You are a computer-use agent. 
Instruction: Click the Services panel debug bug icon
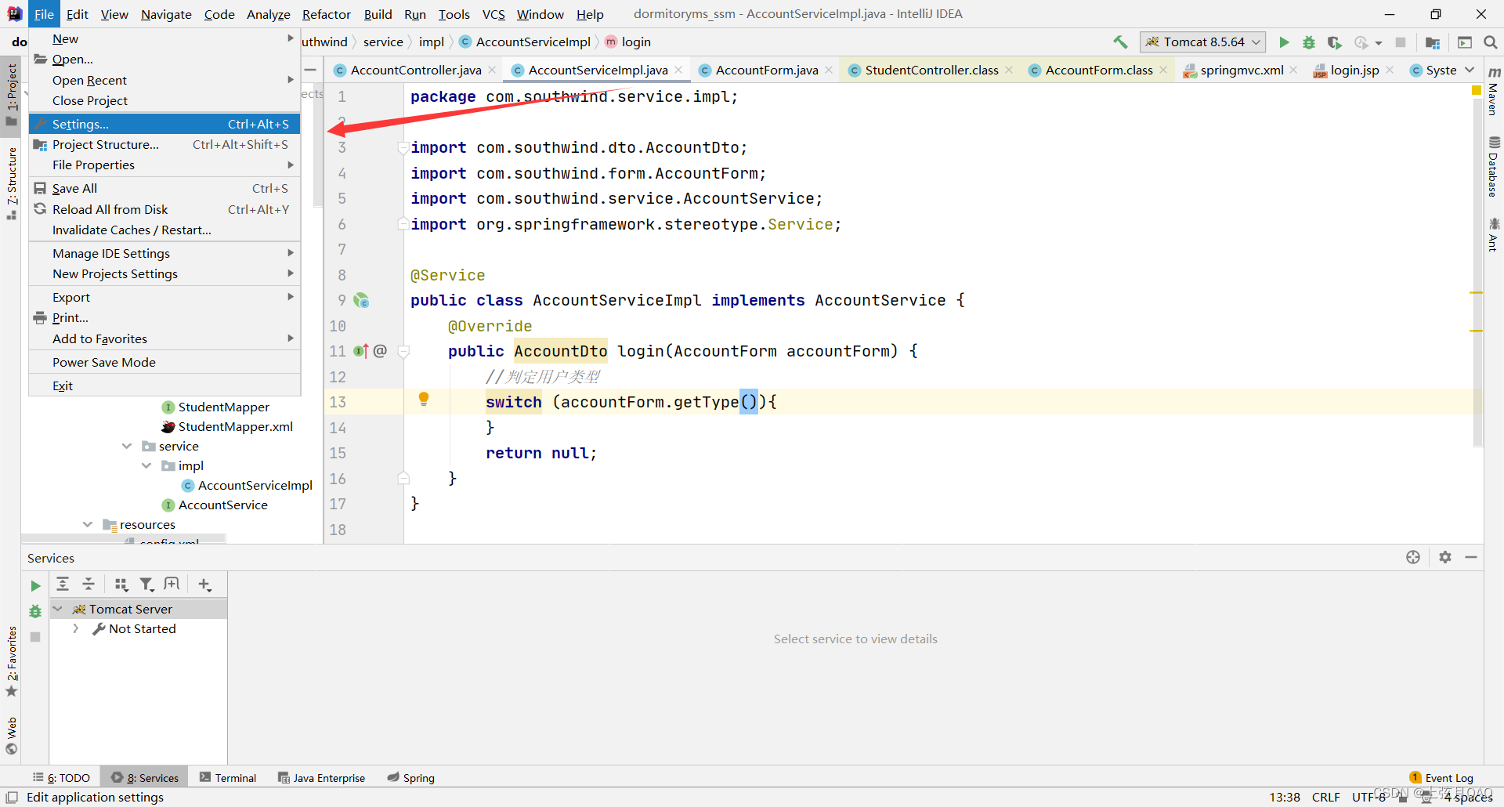[35, 611]
